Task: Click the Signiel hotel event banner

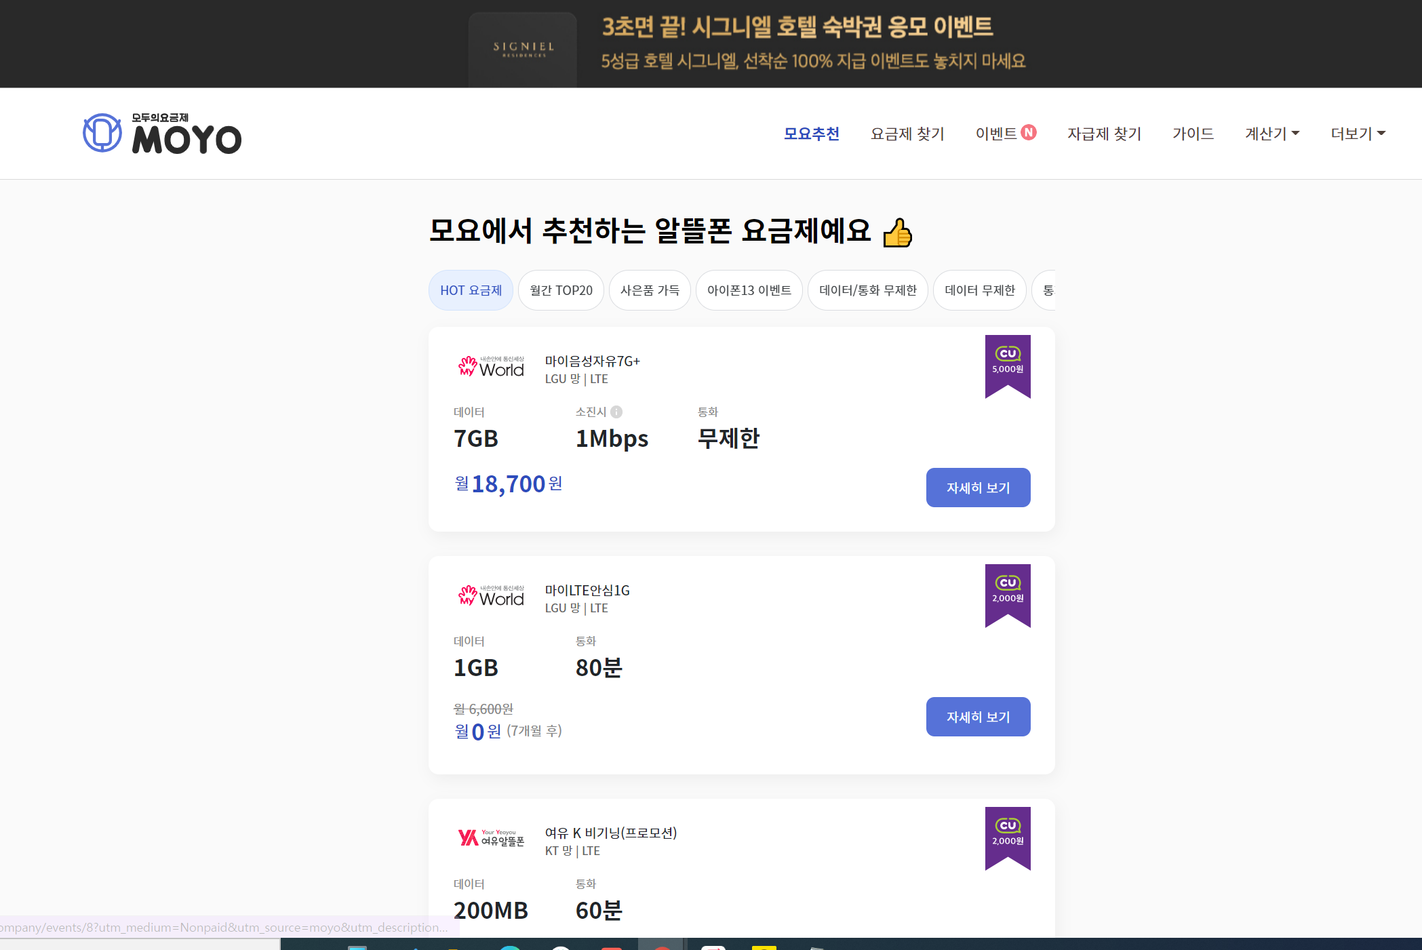Action: point(747,44)
